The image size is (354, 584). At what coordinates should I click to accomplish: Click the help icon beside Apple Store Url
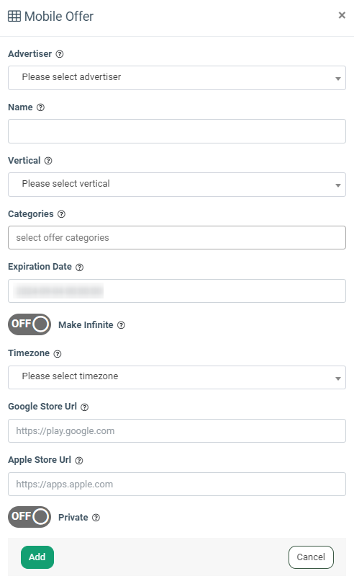tap(79, 460)
